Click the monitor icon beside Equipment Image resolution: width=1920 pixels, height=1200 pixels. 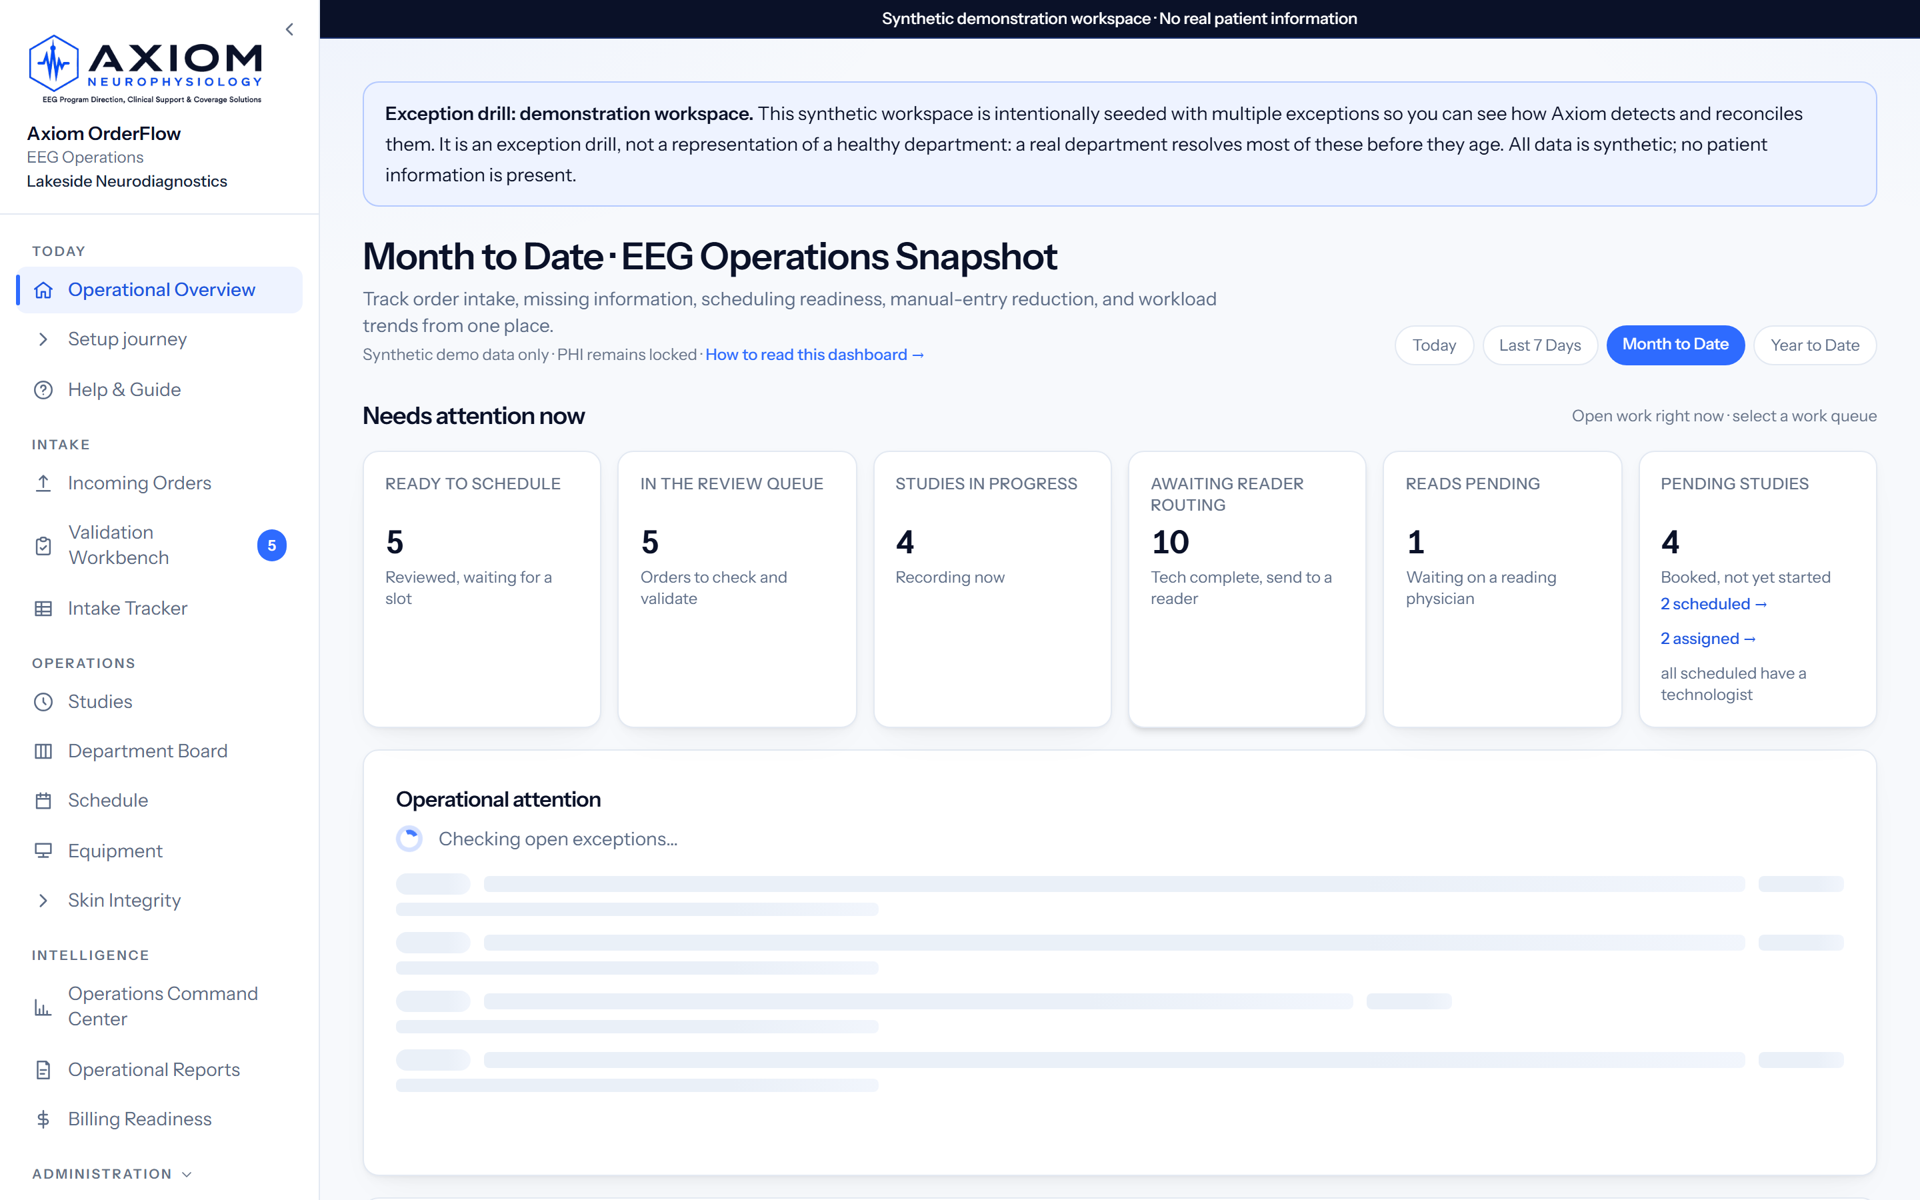43,851
